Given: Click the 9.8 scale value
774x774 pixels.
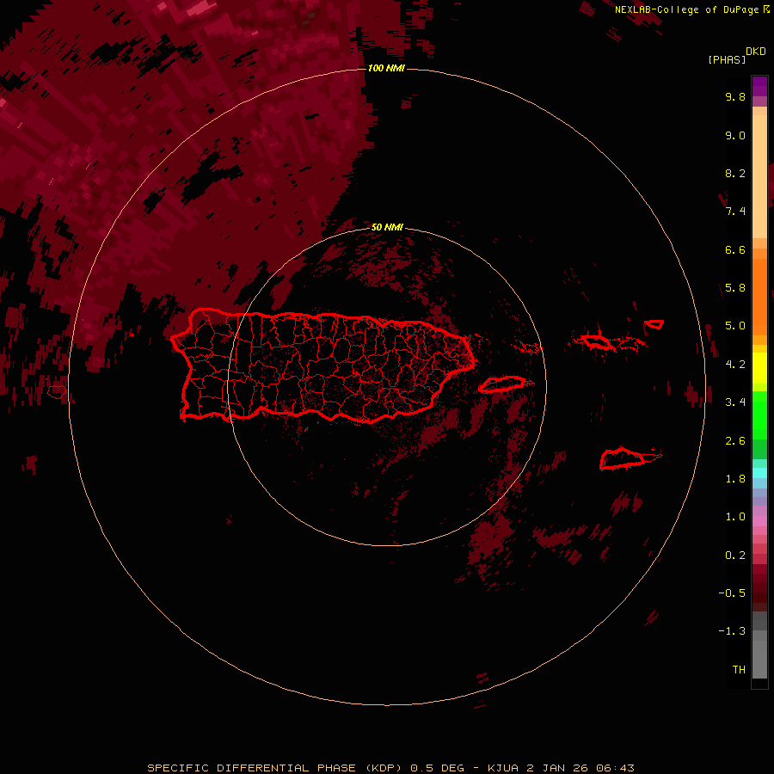Looking at the screenshot, I should tap(735, 96).
